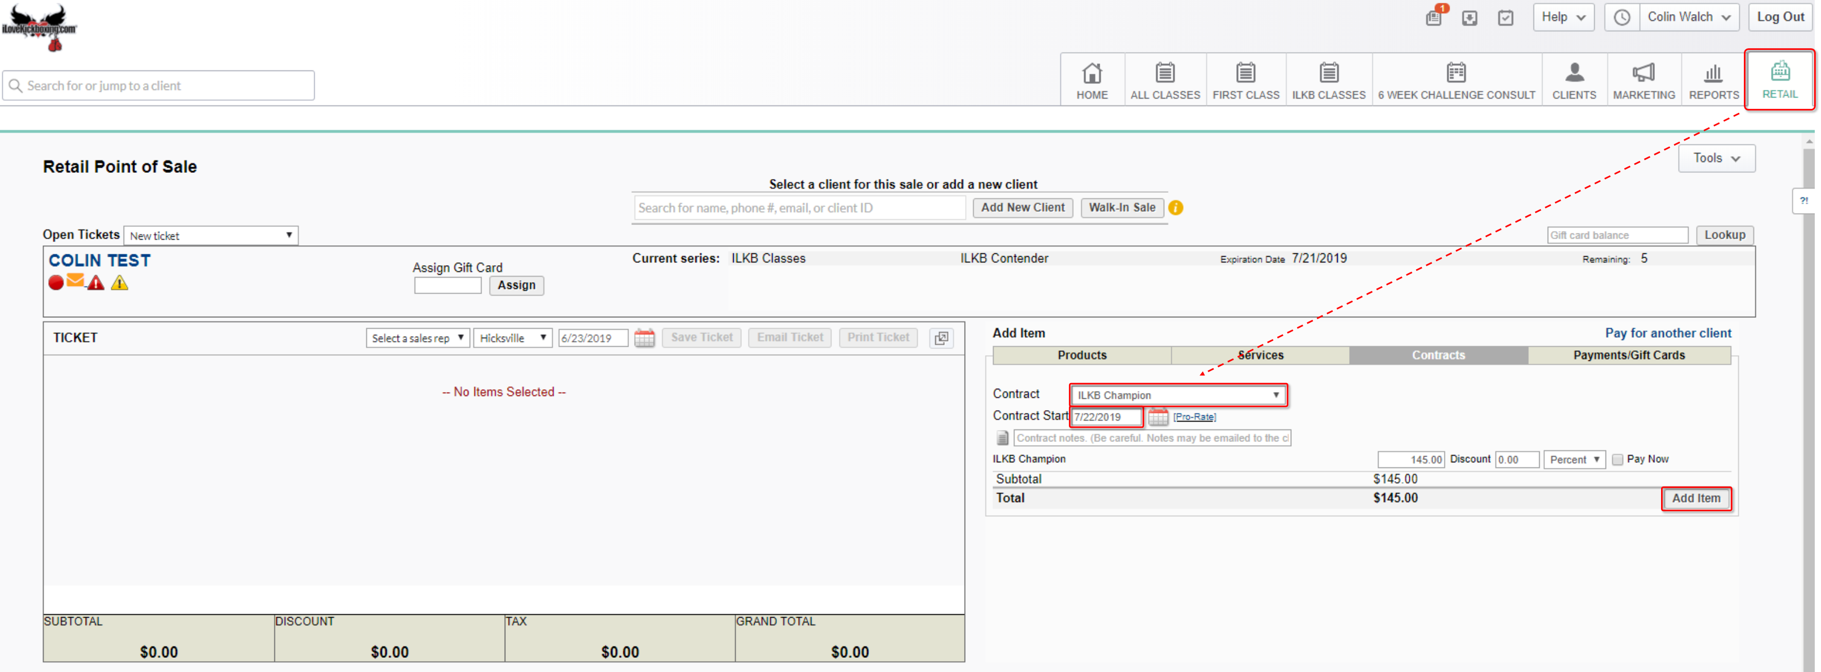
Task: Click the clock icon beside Colin Walch
Action: pos(1621,17)
